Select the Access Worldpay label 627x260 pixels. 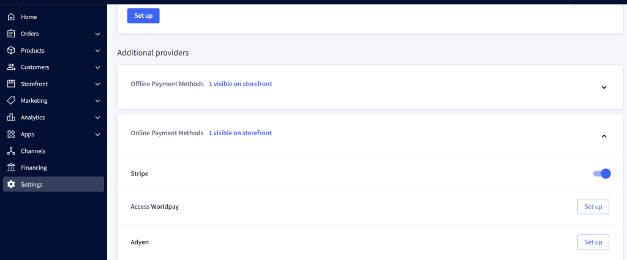[x=155, y=207]
